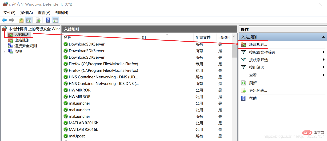
Task: Click the funnel icon beside 按状态筛选
Action: point(243,60)
